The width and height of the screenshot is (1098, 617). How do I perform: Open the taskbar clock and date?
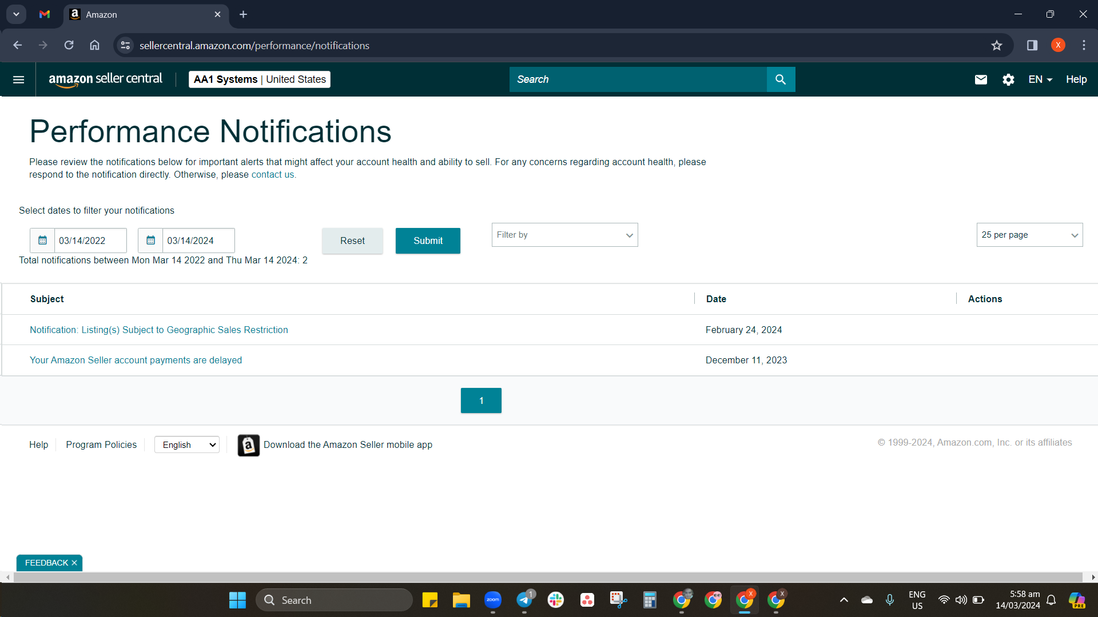(x=1018, y=600)
